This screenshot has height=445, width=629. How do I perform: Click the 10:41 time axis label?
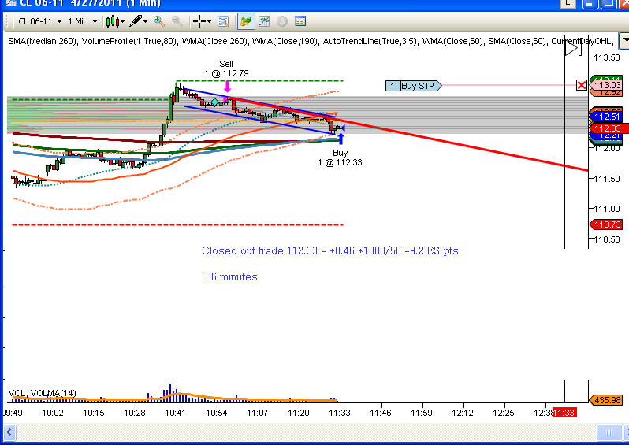point(176,413)
